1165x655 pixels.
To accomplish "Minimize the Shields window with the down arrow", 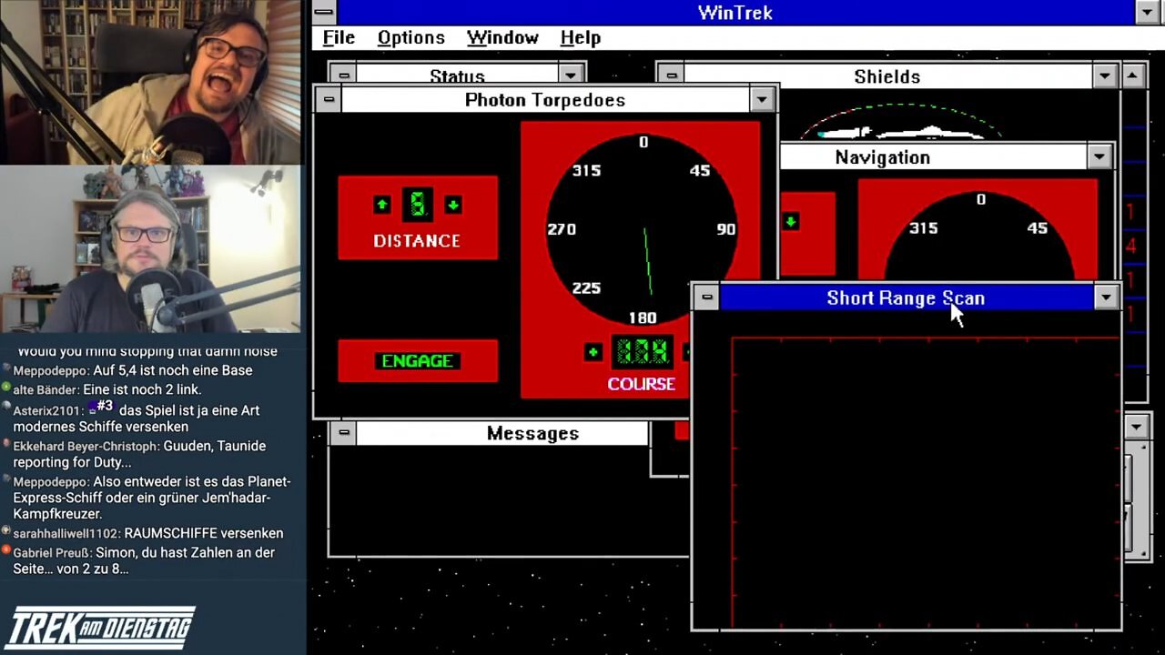I will (1105, 76).
